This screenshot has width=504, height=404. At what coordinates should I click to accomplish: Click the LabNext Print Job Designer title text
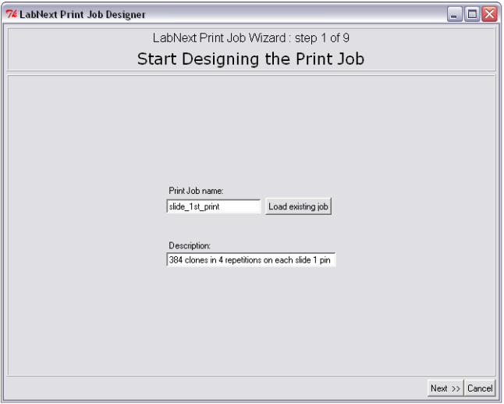[x=82, y=15]
